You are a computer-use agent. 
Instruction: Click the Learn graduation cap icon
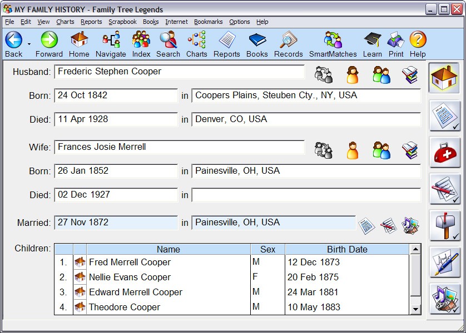click(x=373, y=39)
